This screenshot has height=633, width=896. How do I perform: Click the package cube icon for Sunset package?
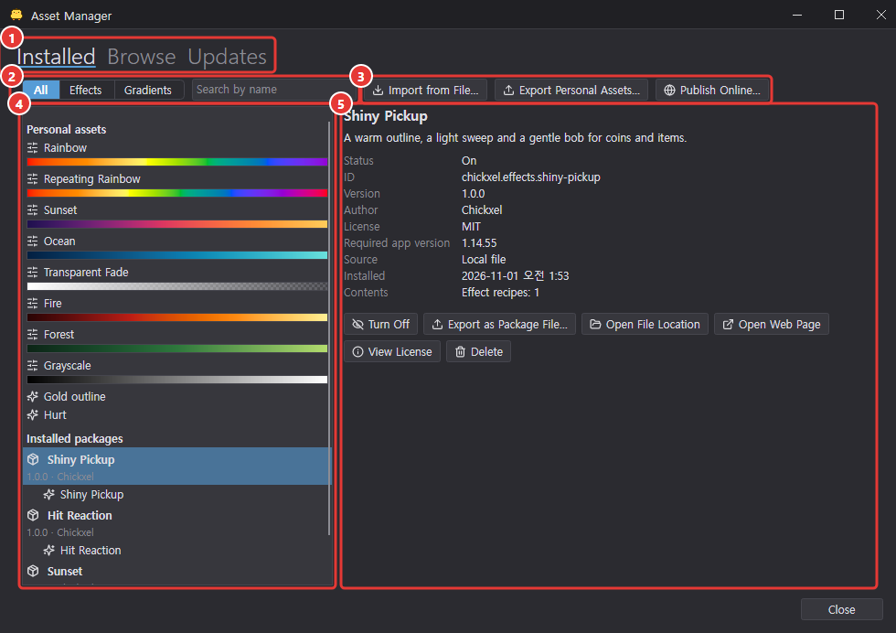coord(33,571)
